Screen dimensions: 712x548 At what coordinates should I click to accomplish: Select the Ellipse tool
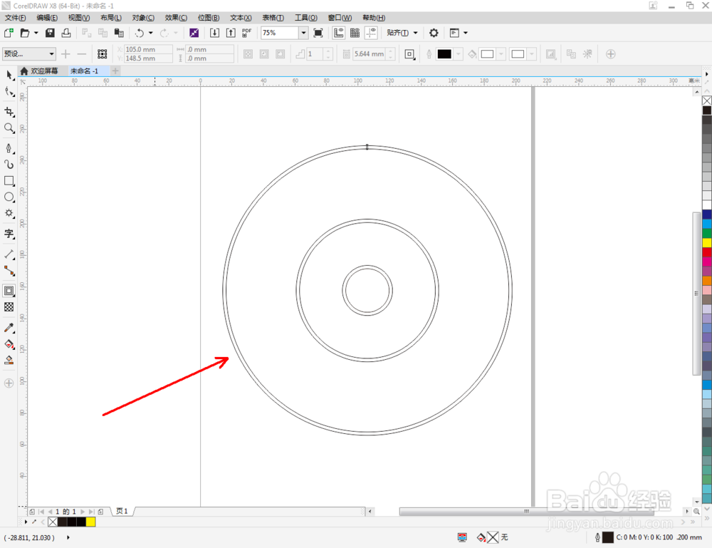click(x=9, y=197)
